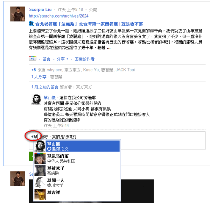Expand 1 則之前的留言 previous comments

click(x=45, y=87)
